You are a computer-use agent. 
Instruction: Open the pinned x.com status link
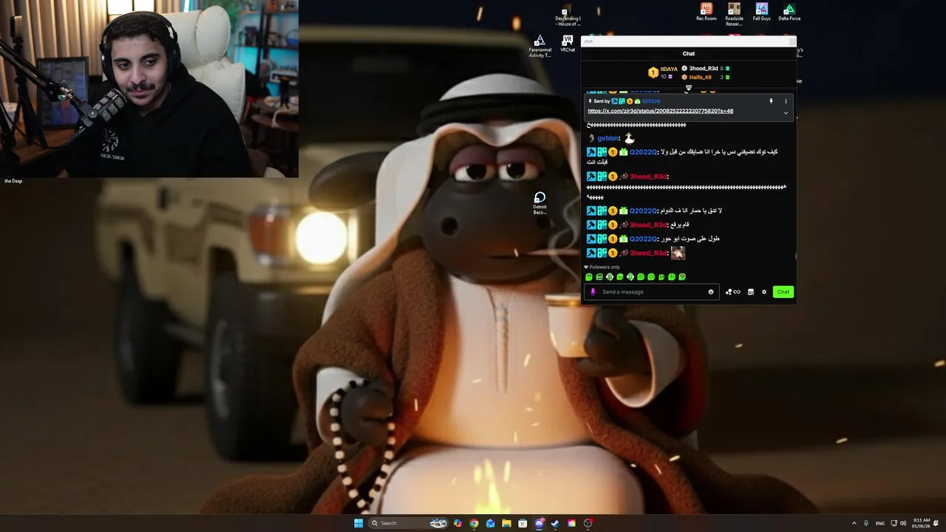point(660,111)
